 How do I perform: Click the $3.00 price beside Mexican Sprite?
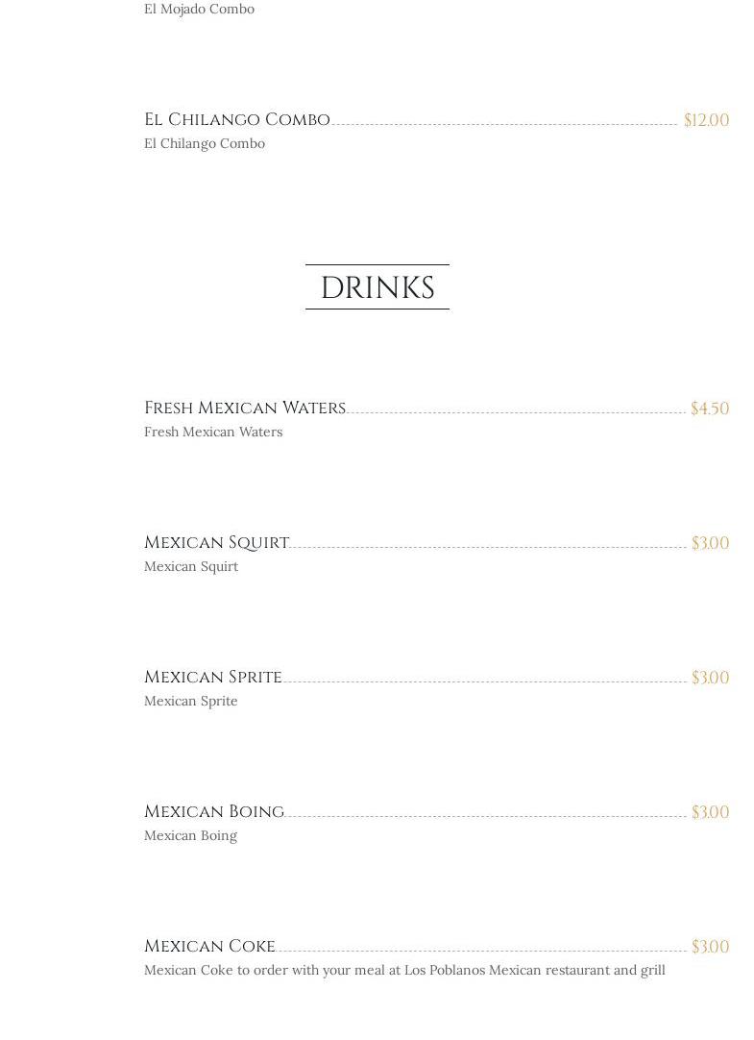(x=710, y=678)
